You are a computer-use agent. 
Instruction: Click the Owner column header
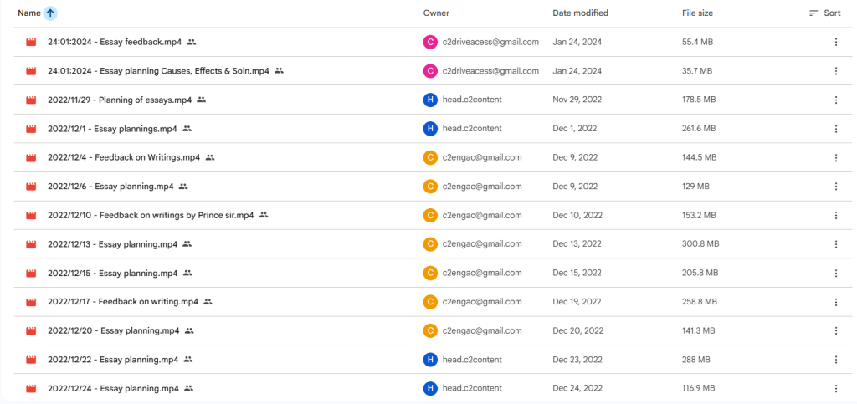(x=437, y=13)
